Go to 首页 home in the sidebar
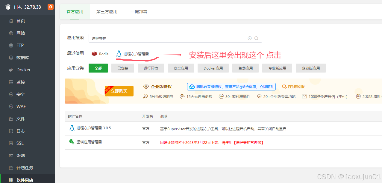 coord(20,21)
